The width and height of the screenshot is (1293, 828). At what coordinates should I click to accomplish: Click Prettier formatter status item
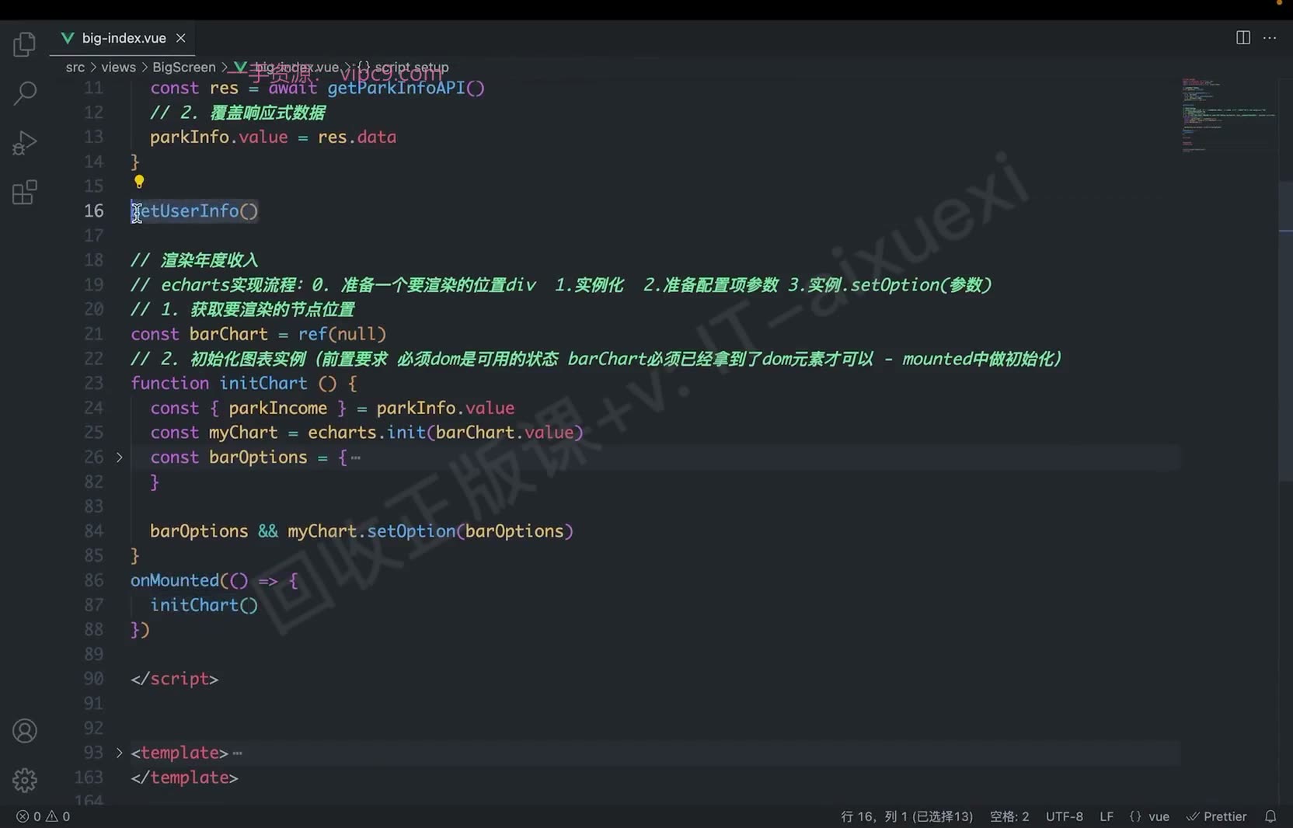[1216, 816]
